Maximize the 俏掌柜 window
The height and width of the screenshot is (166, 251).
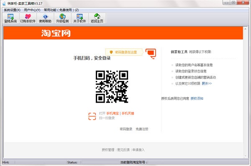point(233,3)
